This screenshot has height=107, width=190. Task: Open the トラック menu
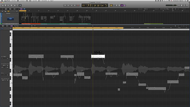[x=22, y=1]
